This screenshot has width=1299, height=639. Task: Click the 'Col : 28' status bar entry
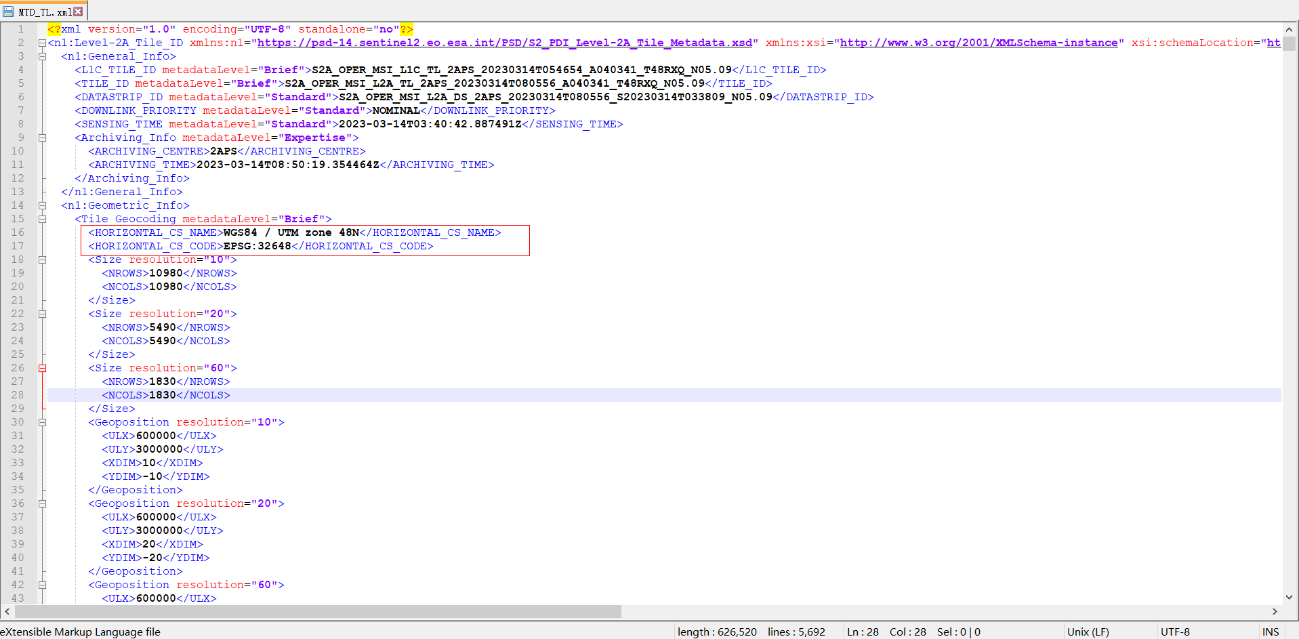click(907, 632)
